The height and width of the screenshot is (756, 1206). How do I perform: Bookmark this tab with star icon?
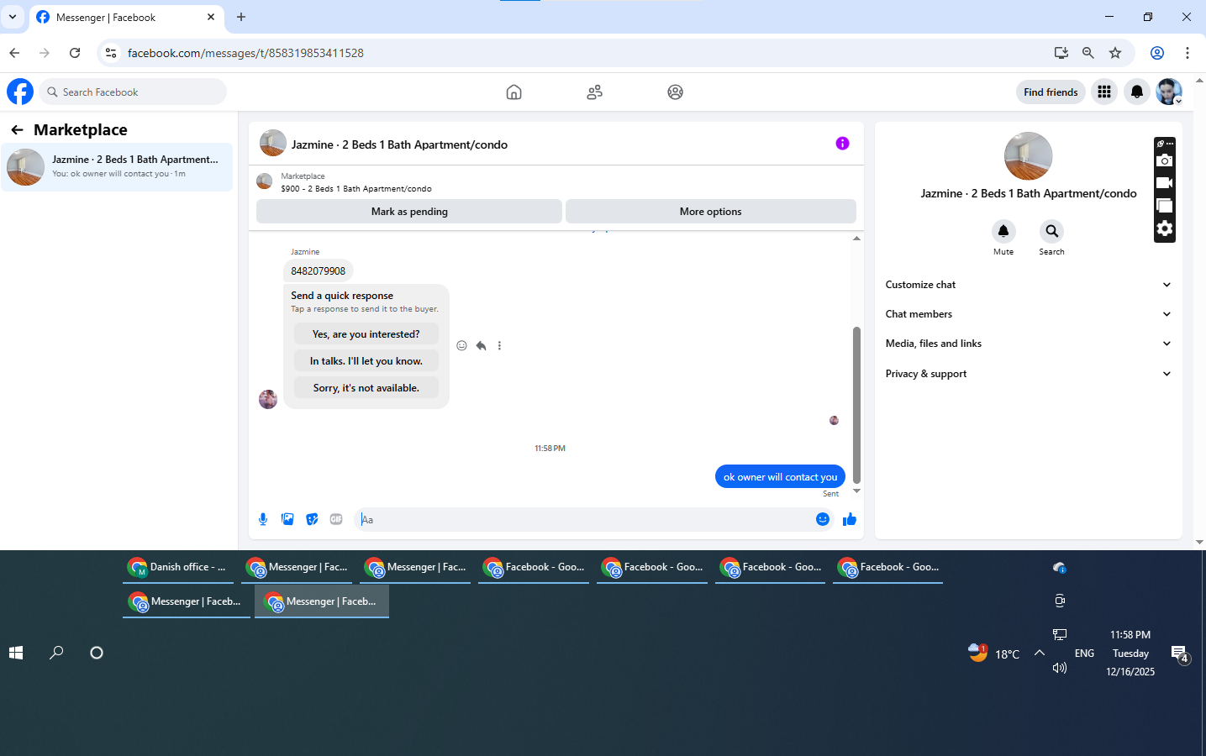(x=1115, y=53)
